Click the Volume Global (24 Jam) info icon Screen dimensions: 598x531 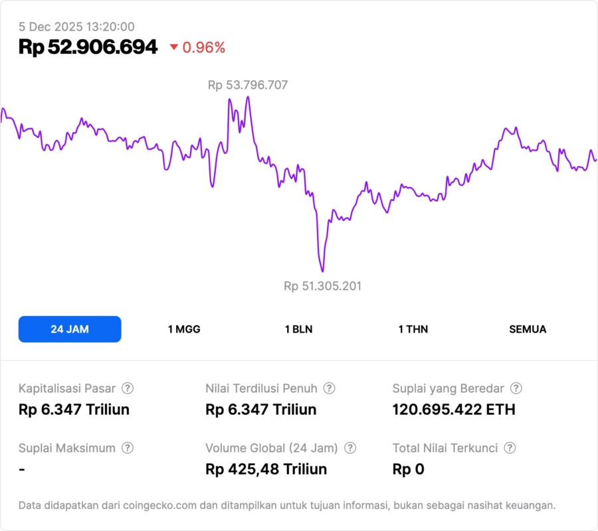point(350,448)
